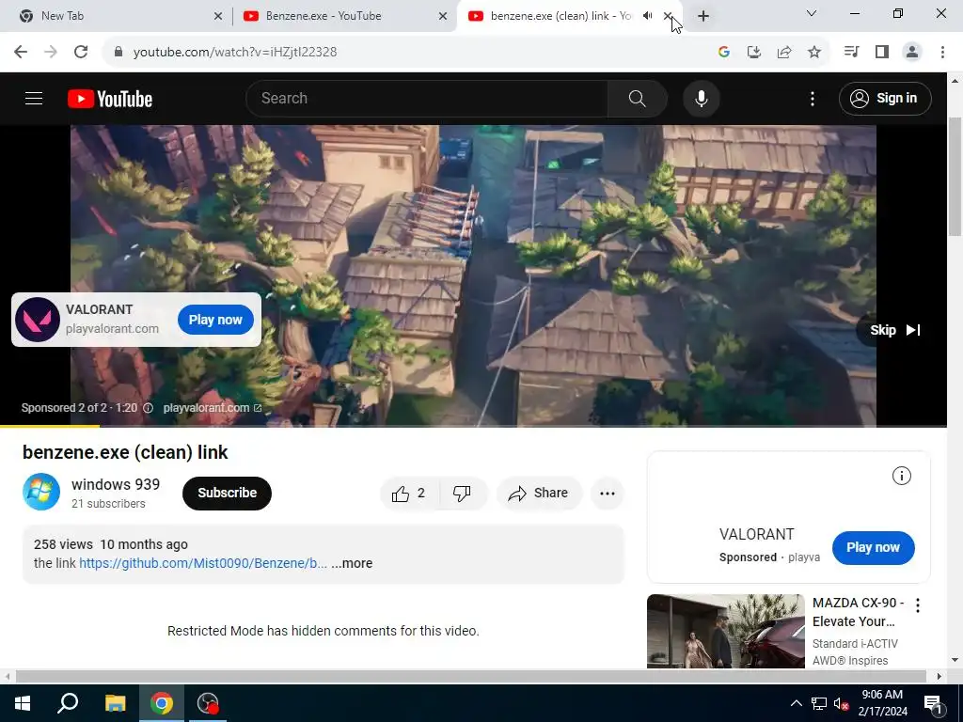The height and width of the screenshot is (722, 963).
Task: Close the New Tab tab
Action: click(218, 16)
